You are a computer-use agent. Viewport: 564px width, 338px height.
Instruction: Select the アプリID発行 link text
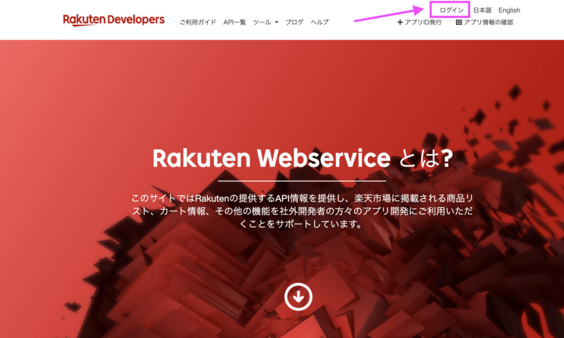(x=423, y=22)
